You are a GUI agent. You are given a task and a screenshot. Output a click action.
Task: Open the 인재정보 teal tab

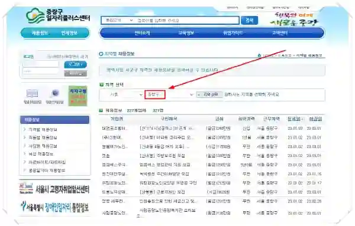tap(69, 33)
